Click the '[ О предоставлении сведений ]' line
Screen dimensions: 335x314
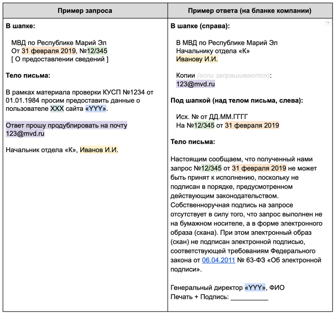click(60, 59)
